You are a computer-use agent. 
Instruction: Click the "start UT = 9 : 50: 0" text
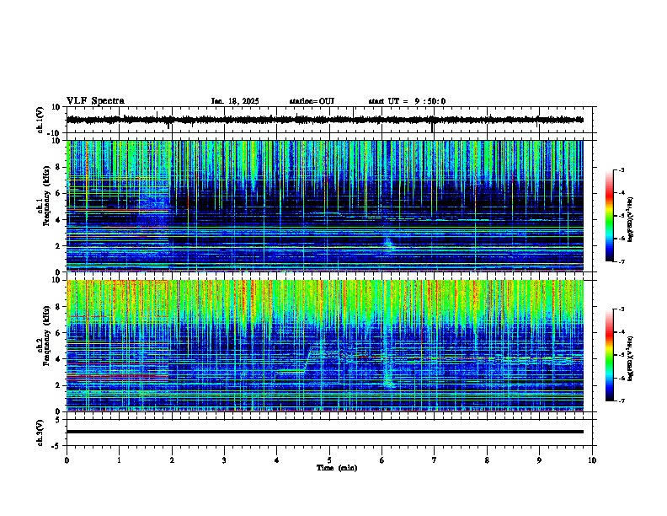(x=407, y=101)
